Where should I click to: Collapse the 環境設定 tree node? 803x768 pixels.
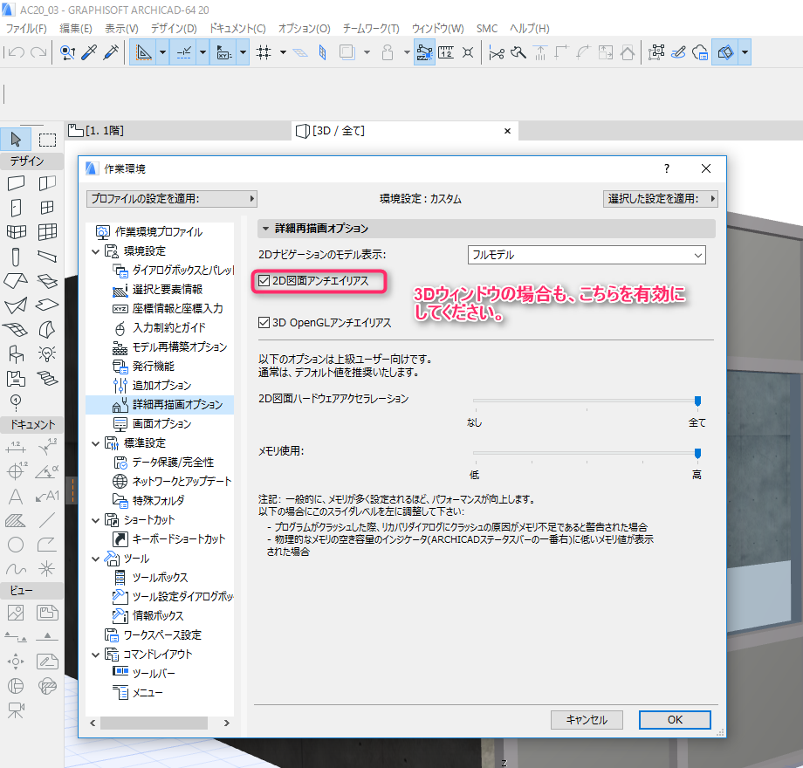95,251
